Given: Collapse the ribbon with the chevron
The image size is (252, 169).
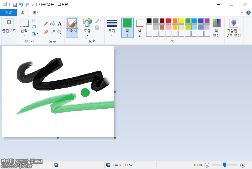Looking at the screenshot, I should tap(242, 13).
